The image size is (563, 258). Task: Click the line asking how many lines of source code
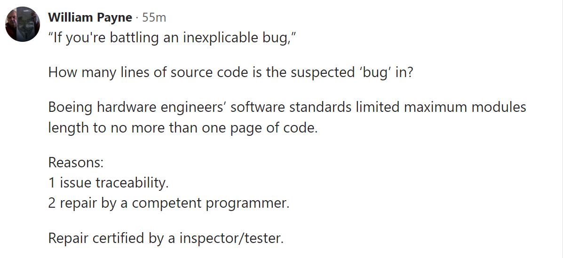click(x=230, y=73)
